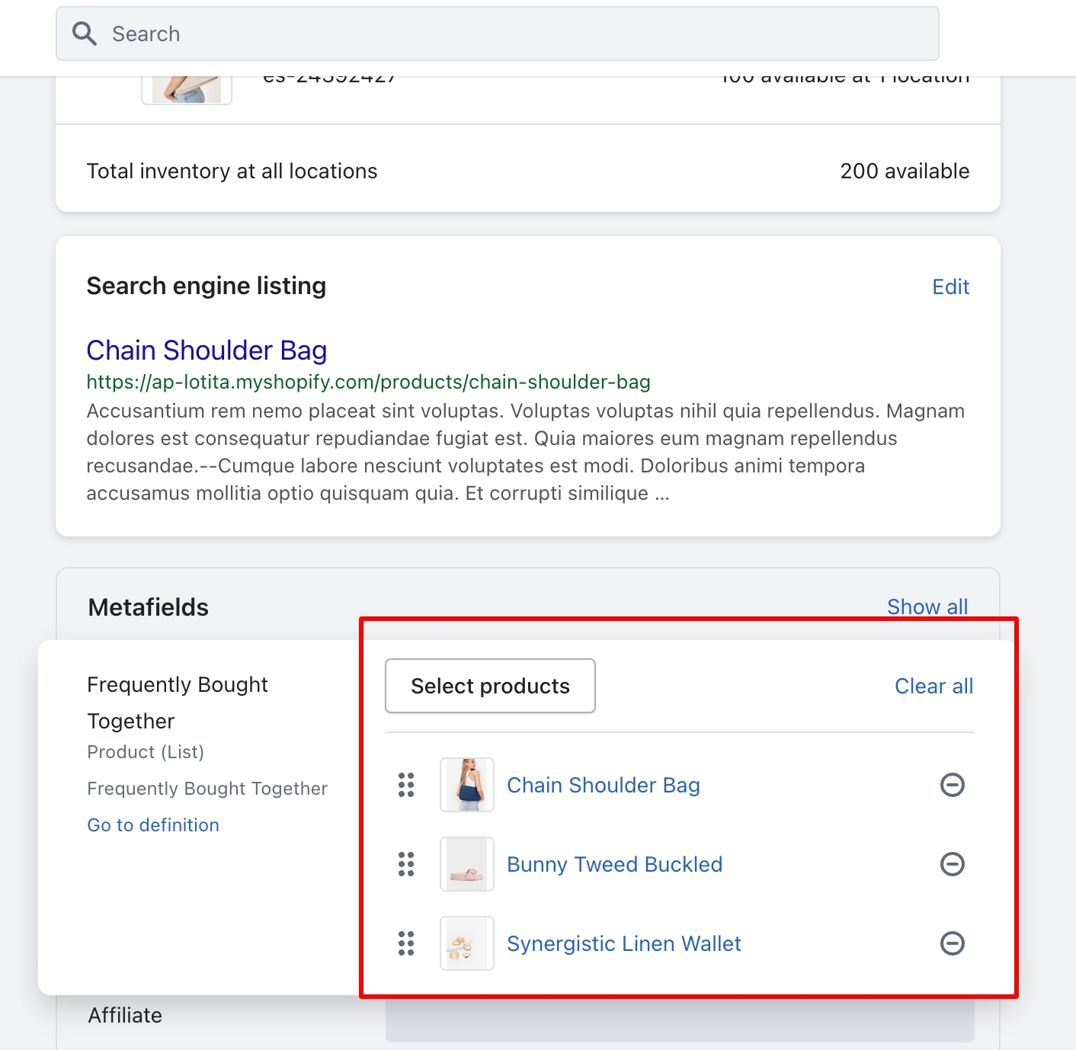
Task: Click the search magnifier icon
Action: coord(84,34)
